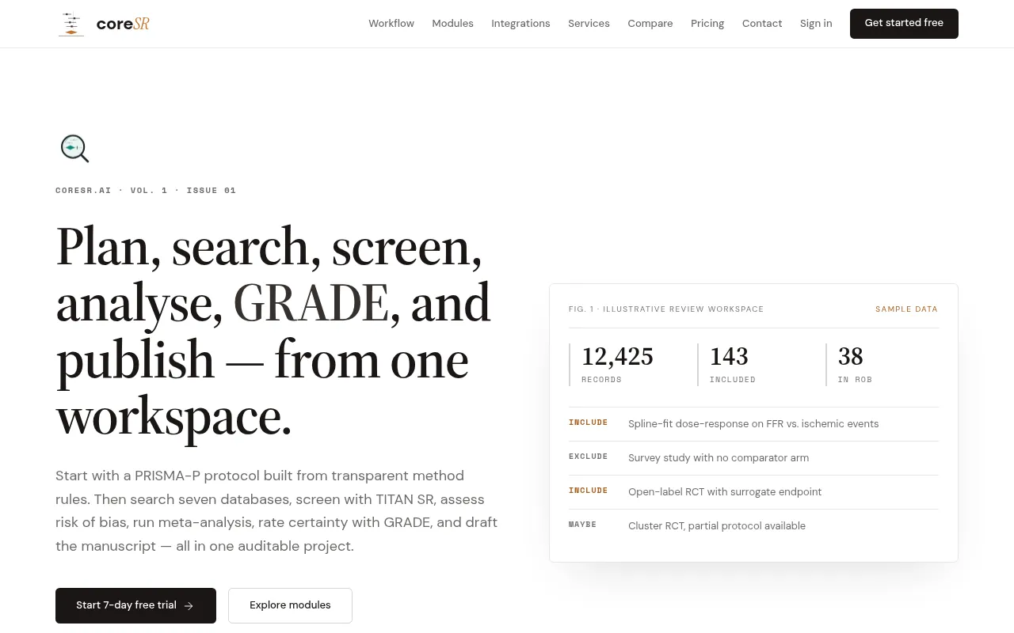The image size is (1014, 633).
Task: Click Sign in
Action: tap(816, 24)
